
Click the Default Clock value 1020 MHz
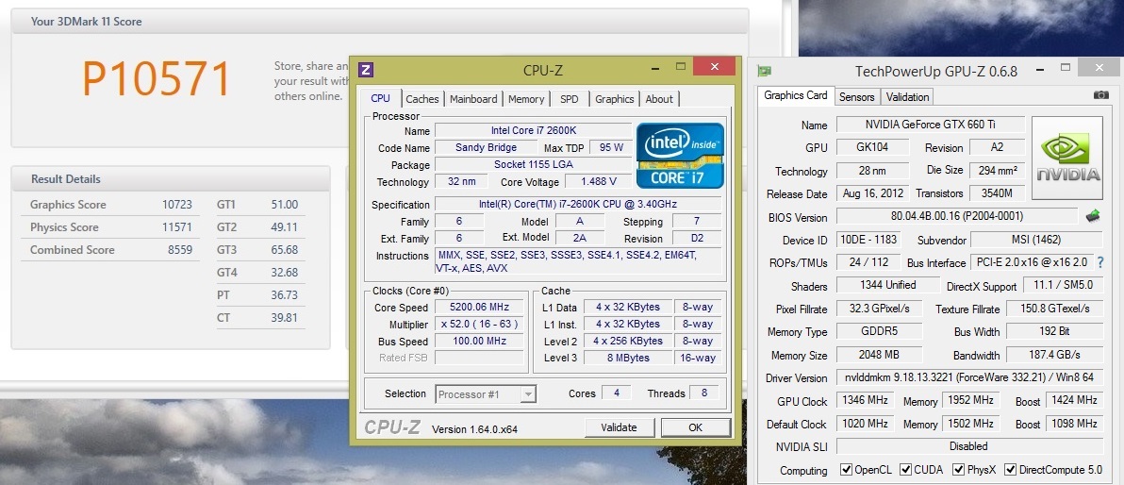866,424
